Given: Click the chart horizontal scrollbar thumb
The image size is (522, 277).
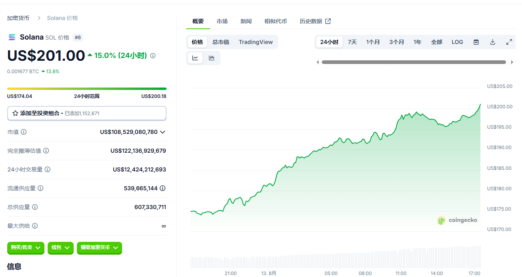Looking at the screenshot, I should coord(414,62).
